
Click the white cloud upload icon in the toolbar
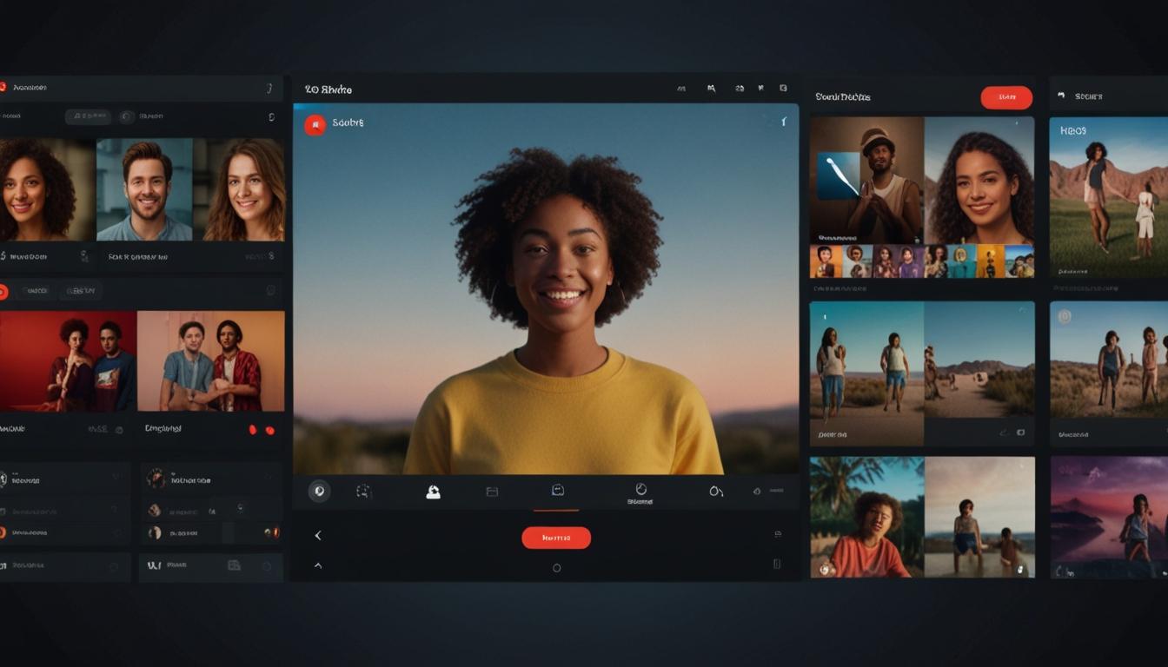(433, 492)
